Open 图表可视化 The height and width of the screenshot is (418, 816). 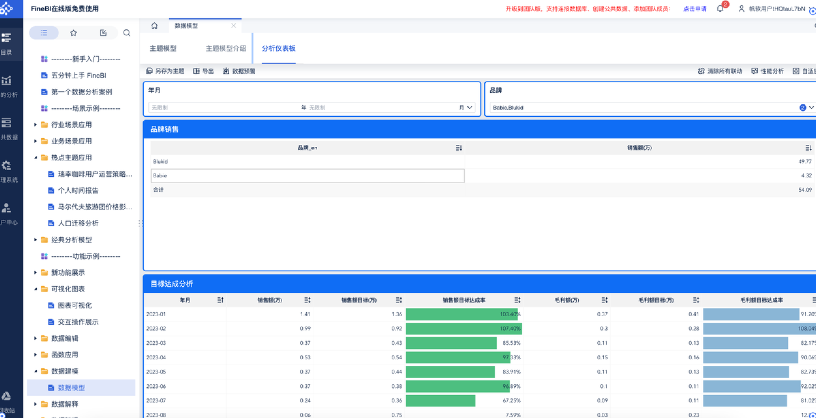[x=75, y=305]
